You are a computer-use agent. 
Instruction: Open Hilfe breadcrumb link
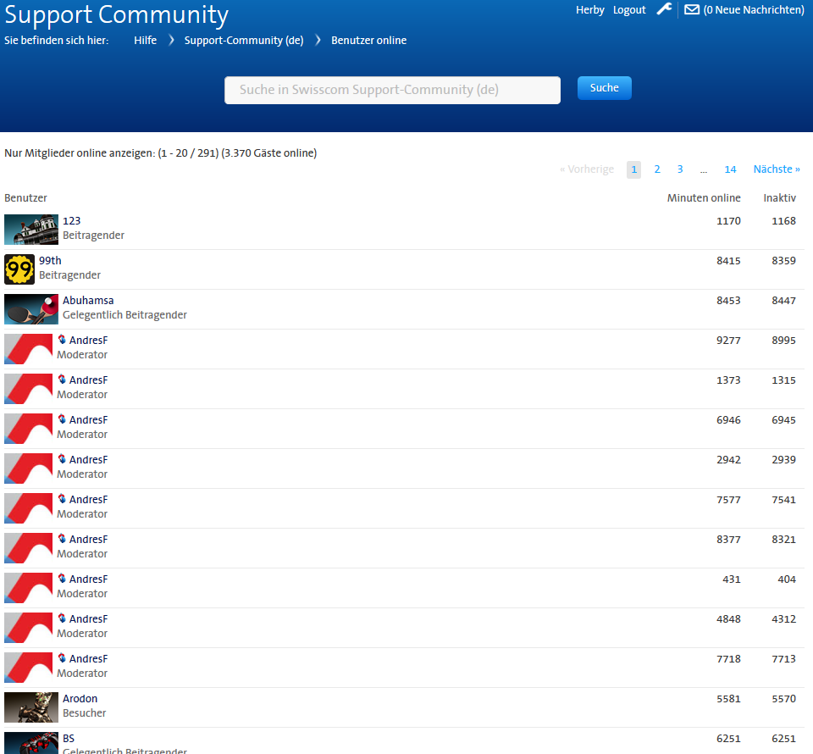point(145,41)
